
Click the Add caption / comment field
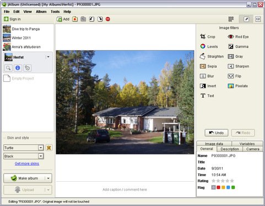(125, 189)
